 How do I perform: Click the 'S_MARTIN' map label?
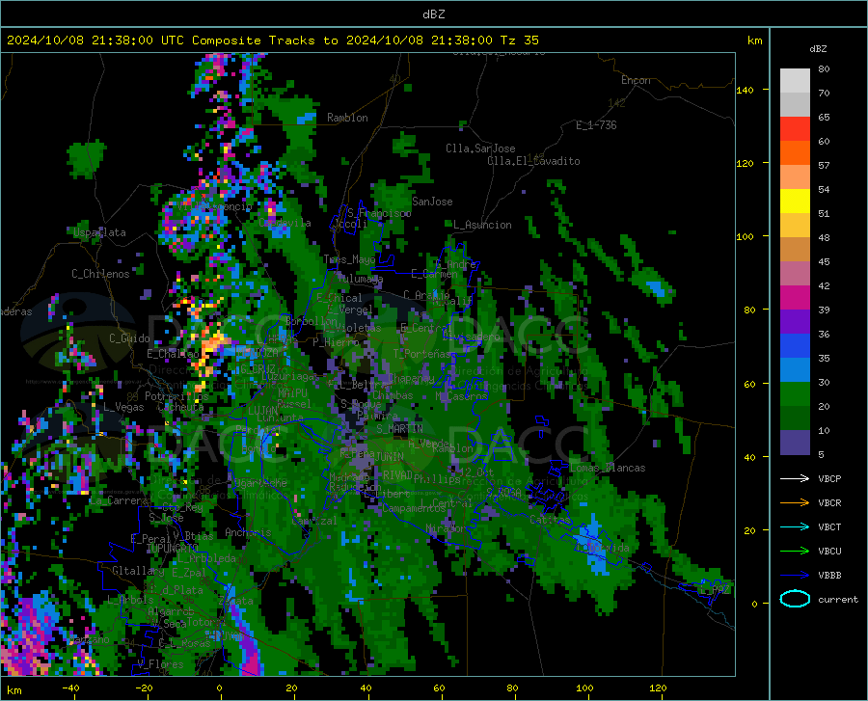pos(399,429)
